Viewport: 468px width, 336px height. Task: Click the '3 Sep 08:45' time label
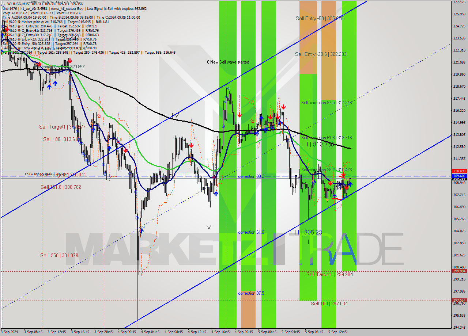click(34, 332)
